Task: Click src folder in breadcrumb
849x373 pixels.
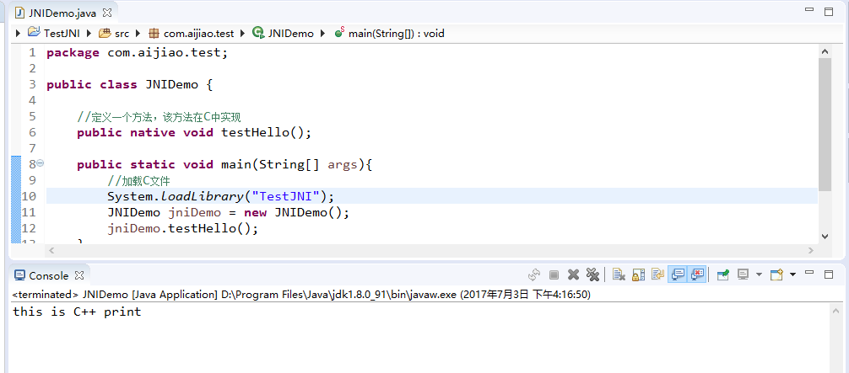Action: pos(122,34)
